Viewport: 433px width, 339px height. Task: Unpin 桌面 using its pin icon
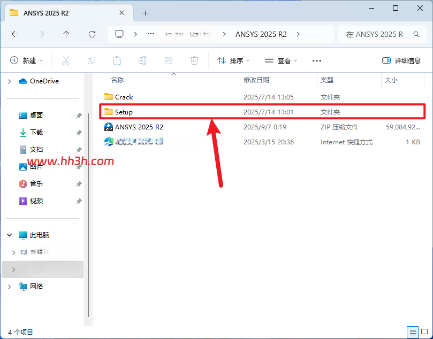point(79,115)
